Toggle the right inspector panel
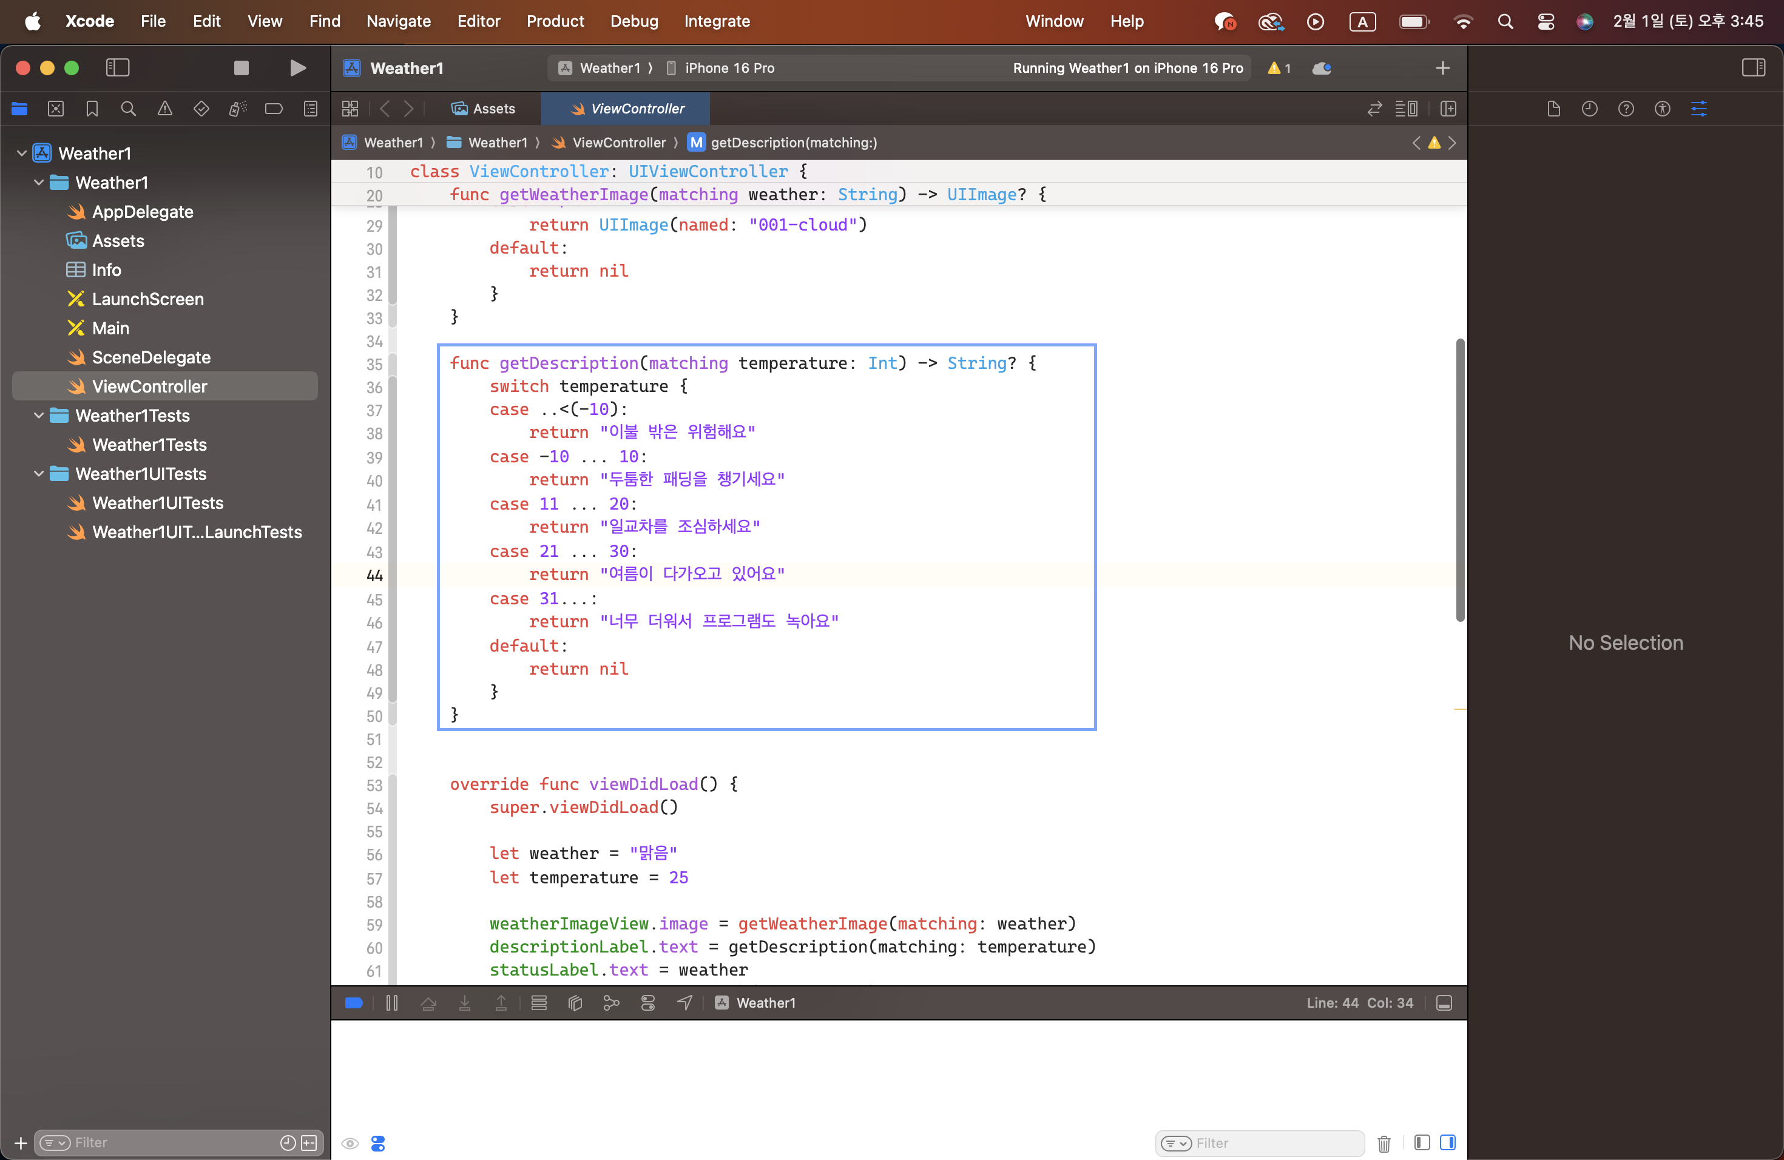The height and width of the screenshot is (1160, 1784). tap(1753, 68)
